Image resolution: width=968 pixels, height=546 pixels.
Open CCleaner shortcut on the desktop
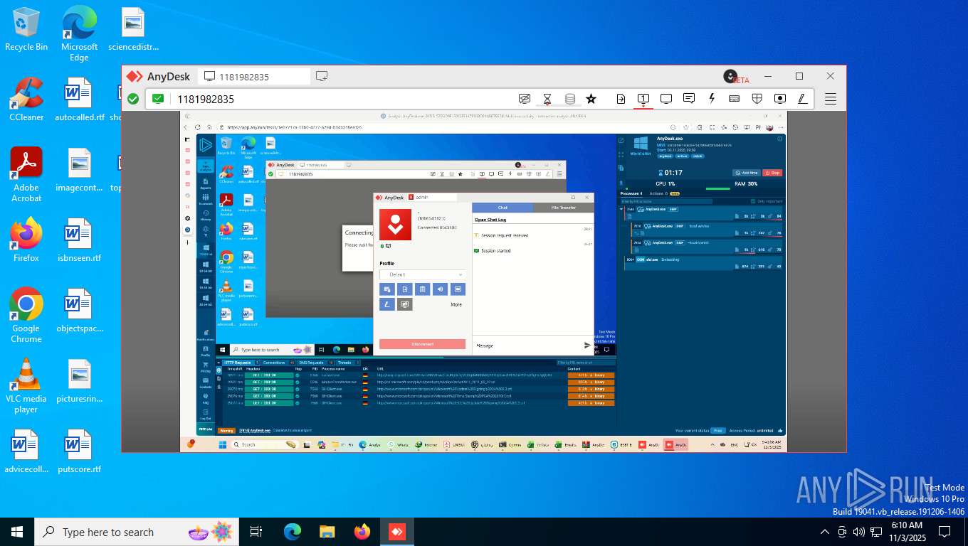(26, 99)
